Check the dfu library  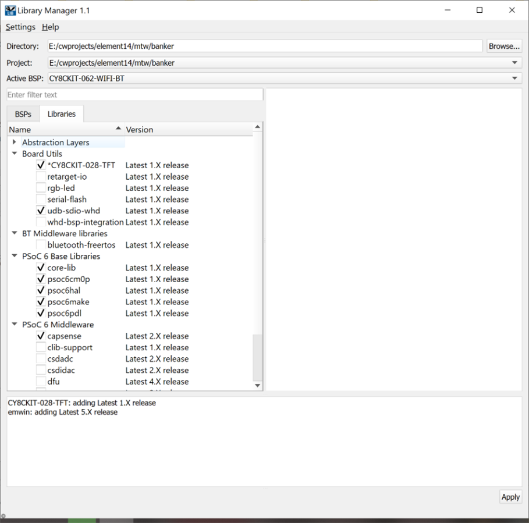point(41,382)
